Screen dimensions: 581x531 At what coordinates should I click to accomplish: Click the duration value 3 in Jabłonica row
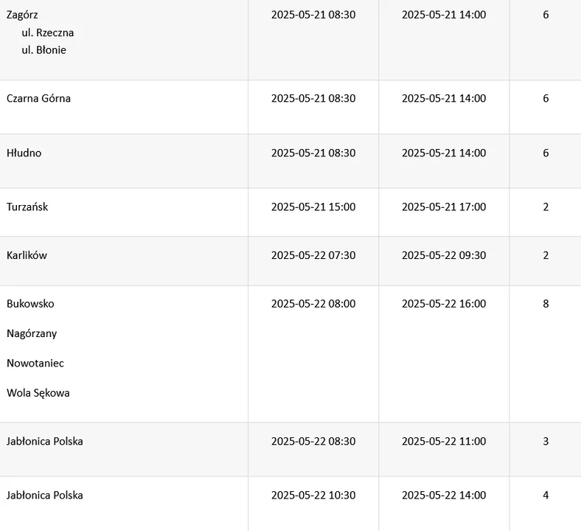click(546, 441)
